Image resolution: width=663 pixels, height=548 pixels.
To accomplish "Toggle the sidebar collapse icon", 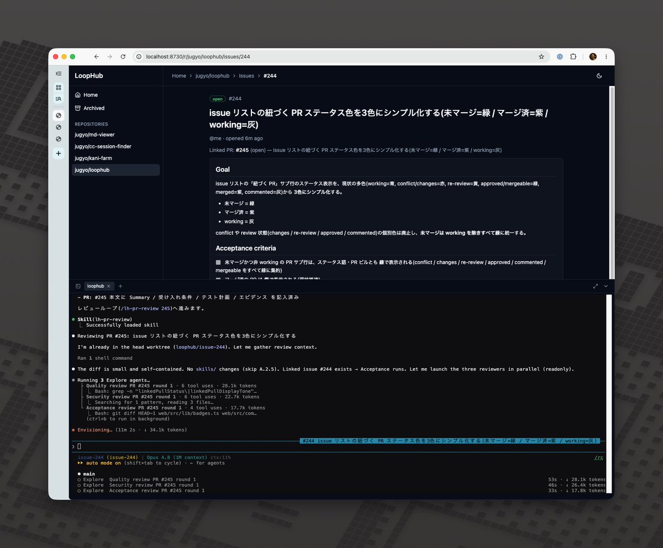I will coord(59,73).
